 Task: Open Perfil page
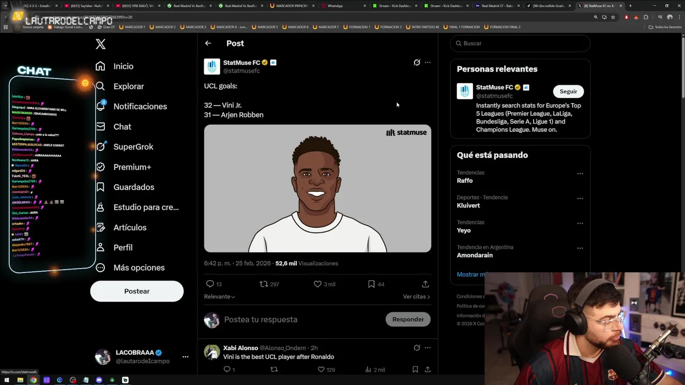[x=114, y=248]
